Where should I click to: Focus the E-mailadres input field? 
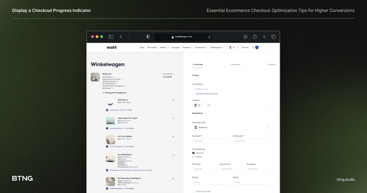point(232,89)
